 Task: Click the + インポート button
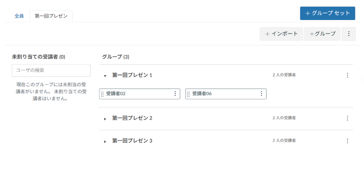[281, 34]
